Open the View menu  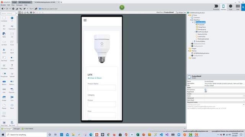pyautogui.click(x=13, y=5)
